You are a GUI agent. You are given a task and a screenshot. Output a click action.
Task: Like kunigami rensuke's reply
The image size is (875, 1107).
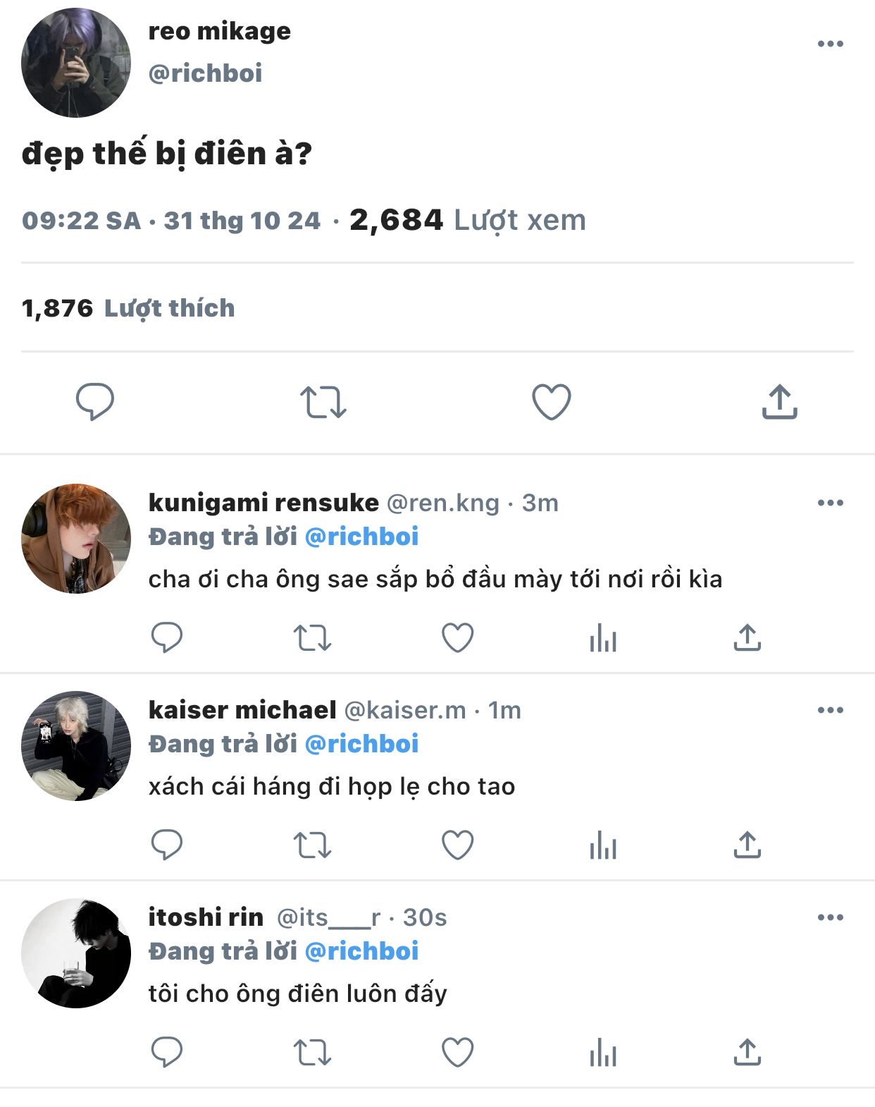click(x=457, y=638)
